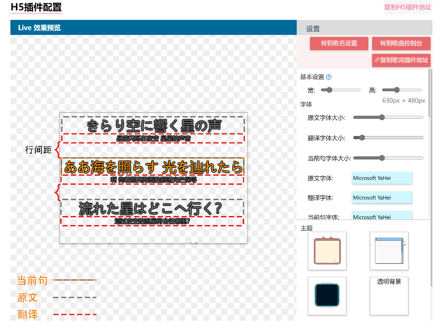Open the 原文字体 font field
Viewport: 441px width, 333px height.
point(382,178)
